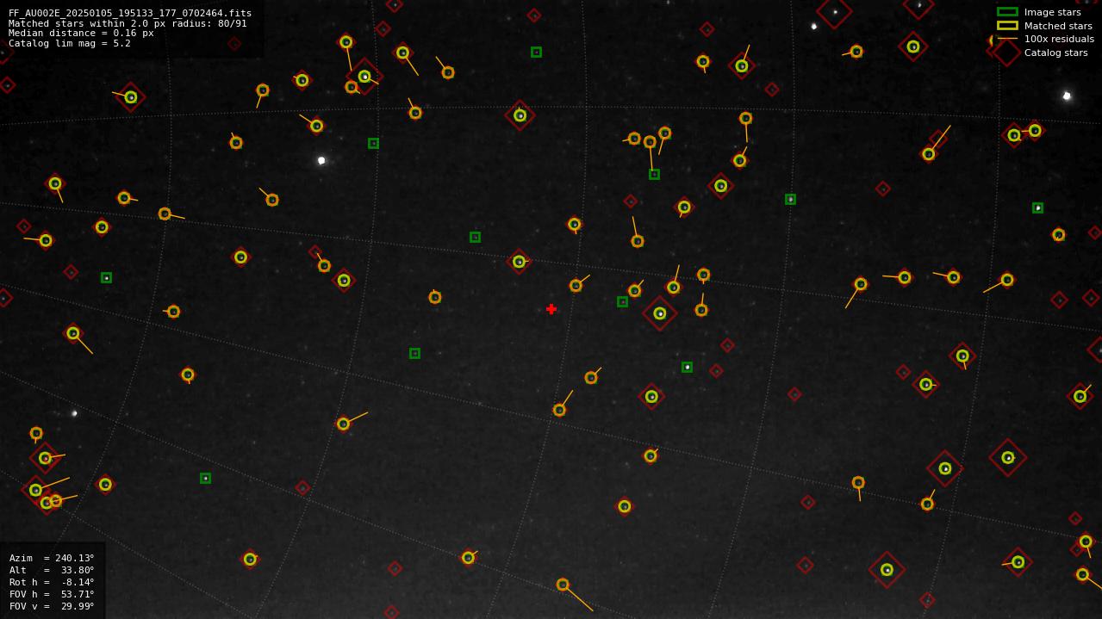Viewport: 1102px width, 619px height.
Task: Click the 'FOV v = 29.99°' readout
Action: [x=52, y=606]
